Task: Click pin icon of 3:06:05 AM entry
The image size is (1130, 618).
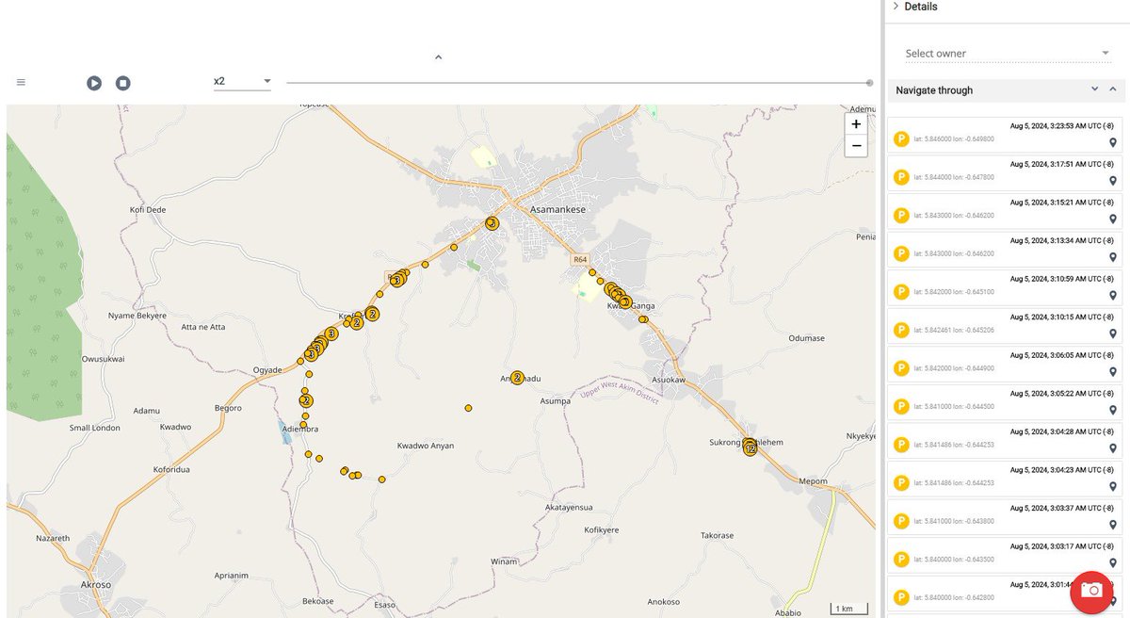Action: pos(1112,372)
